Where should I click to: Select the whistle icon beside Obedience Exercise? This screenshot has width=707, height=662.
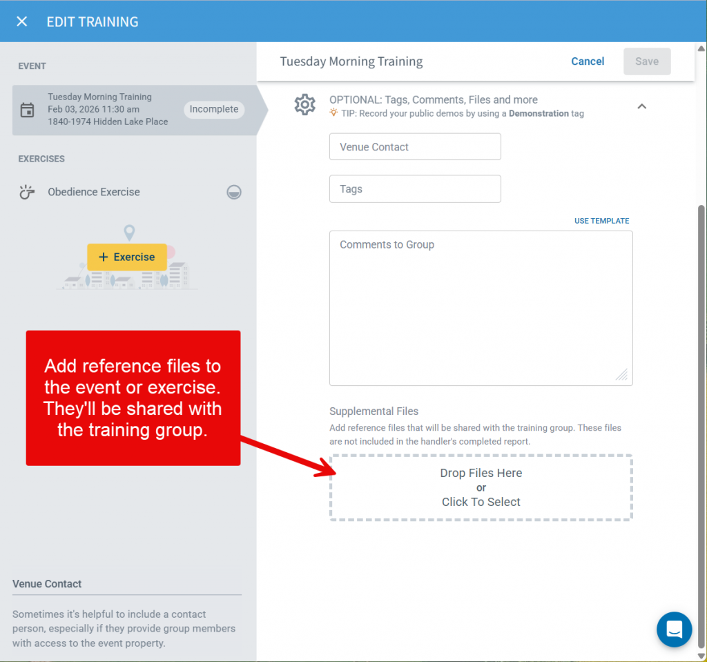26,191
